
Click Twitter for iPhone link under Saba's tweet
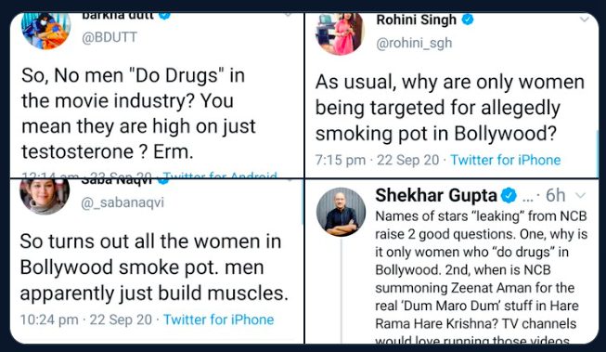pyautogui.click(x=218, y=319)
